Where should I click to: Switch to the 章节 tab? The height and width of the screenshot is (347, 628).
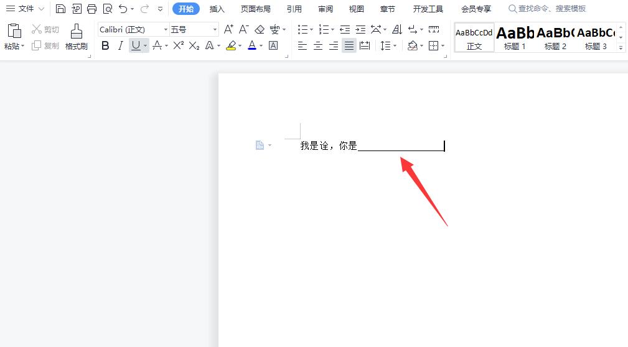point(387,9)
